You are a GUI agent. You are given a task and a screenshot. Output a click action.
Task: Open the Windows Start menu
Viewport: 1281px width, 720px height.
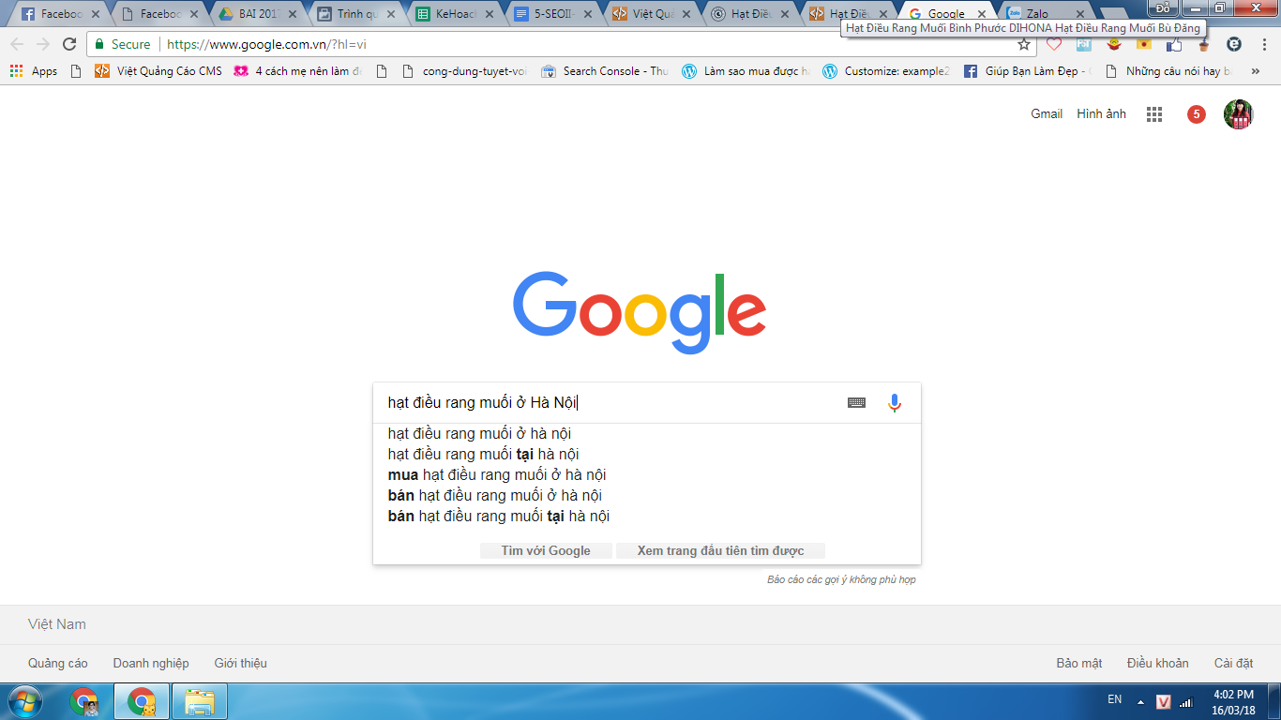(25, 701)
